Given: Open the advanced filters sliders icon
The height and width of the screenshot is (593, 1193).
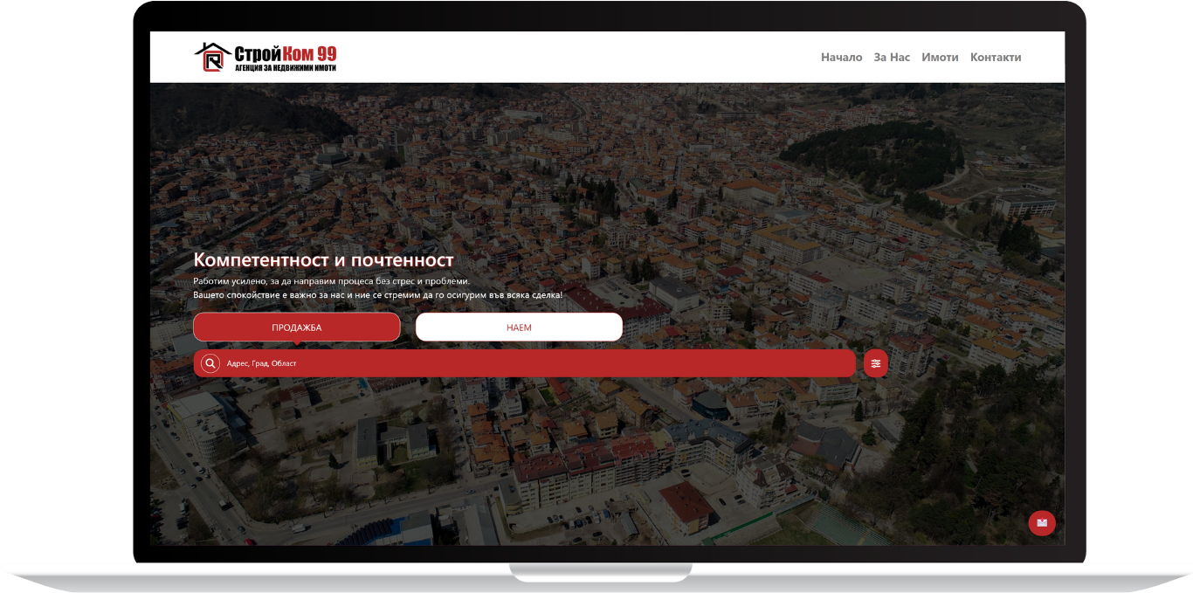Looking at the screenshot, I should coord(875,363).
